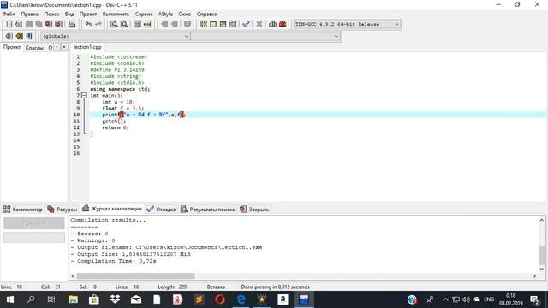Open the Вид menu
Screen dimensions: 548x308
[x=69, y=14]
